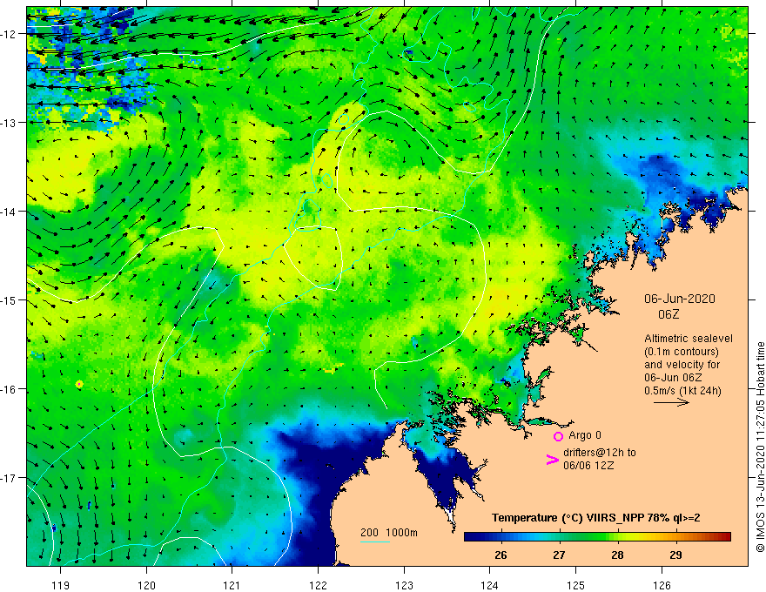The height and width of the screenshot is (592, 766).
Task: Click the '123' longitude axis label
Action: click(x=404, y=585)
